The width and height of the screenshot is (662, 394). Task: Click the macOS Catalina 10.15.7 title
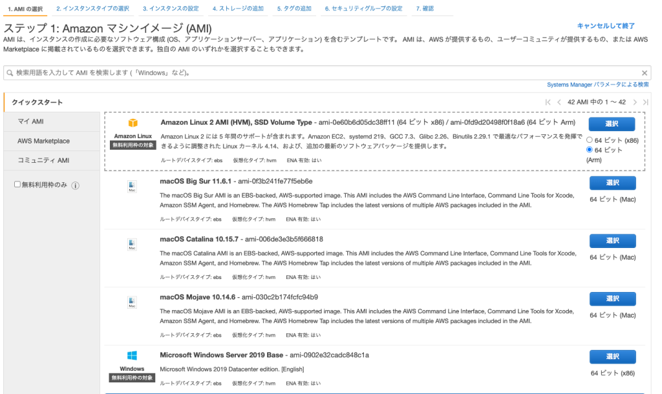click(x=199, y=239)
